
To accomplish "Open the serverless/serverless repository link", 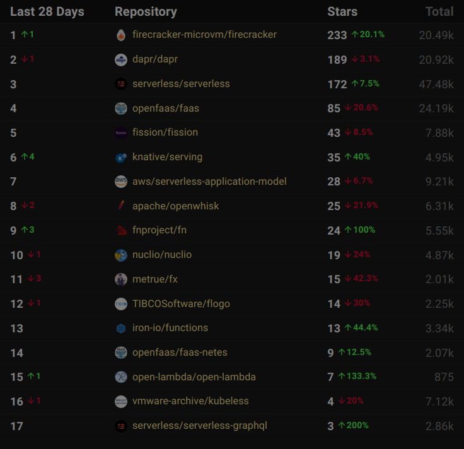I will click(x=181, y=84).
